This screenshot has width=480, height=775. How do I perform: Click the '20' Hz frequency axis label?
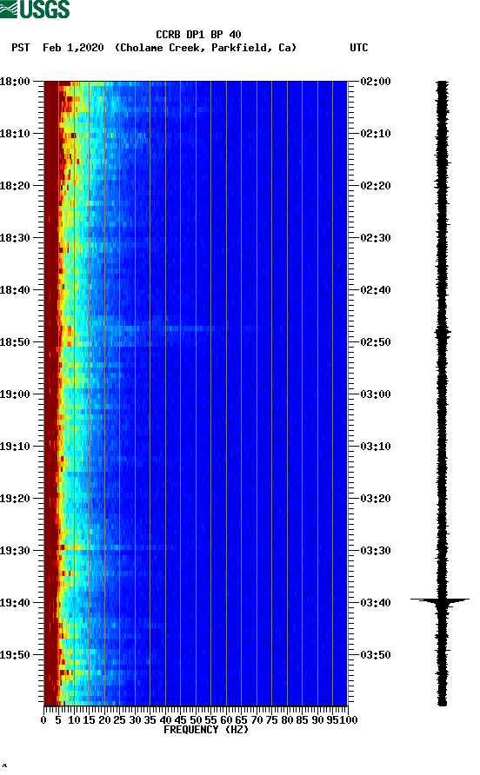[x=104, y=720]
